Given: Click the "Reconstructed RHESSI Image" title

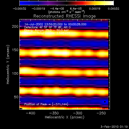Looking at the screenshot, I should coord(64,16).
